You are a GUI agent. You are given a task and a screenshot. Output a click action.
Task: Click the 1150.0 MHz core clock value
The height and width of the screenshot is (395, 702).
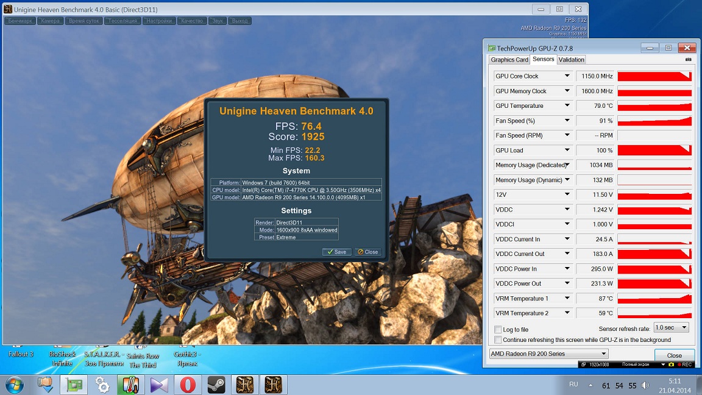click(595, 76)
